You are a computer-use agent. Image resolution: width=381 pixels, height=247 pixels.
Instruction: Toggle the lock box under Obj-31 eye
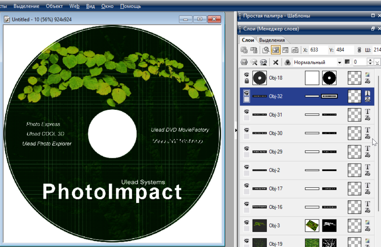(x=247, y=118)
